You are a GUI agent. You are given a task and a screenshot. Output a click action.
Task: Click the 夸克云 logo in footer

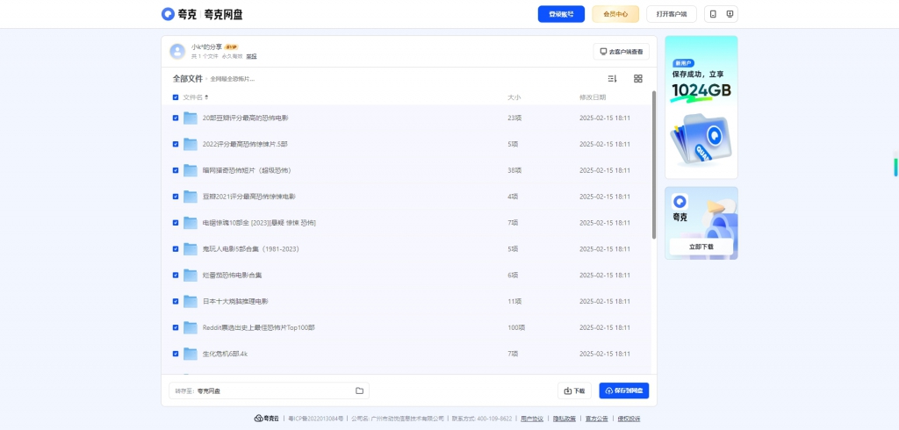pyautogui.click(x=267, y=419)
